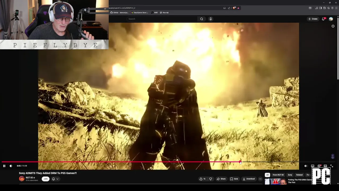Click the 531k subscribers text
Screen dimensions: 339x191
point(32,180)
